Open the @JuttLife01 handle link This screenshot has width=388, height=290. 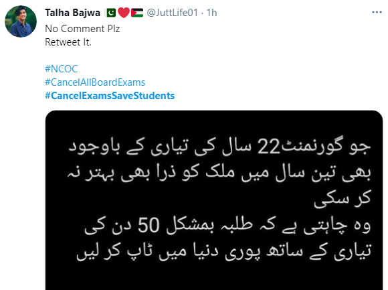point(173,13)
